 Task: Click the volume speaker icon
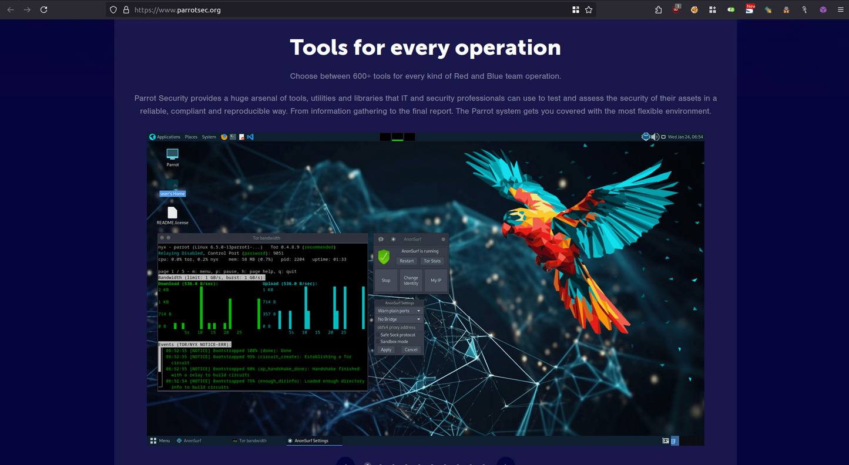[x=656, y=137]
